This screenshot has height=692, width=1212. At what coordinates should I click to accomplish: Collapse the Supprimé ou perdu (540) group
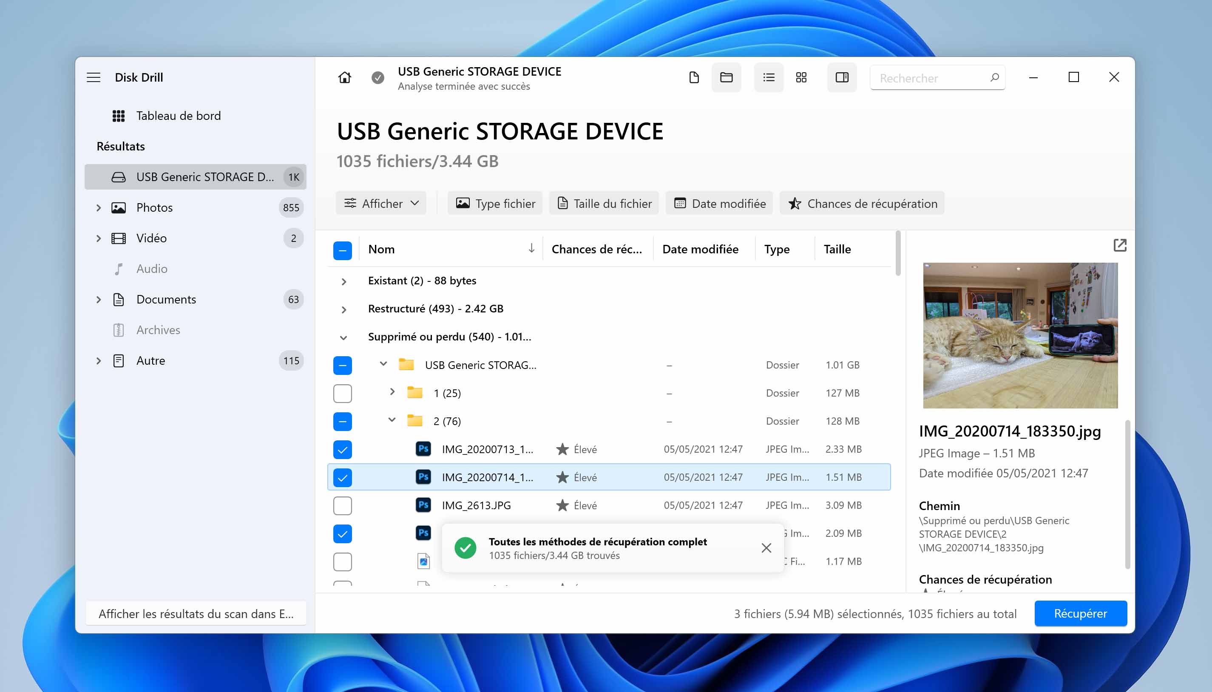point(343,337)
